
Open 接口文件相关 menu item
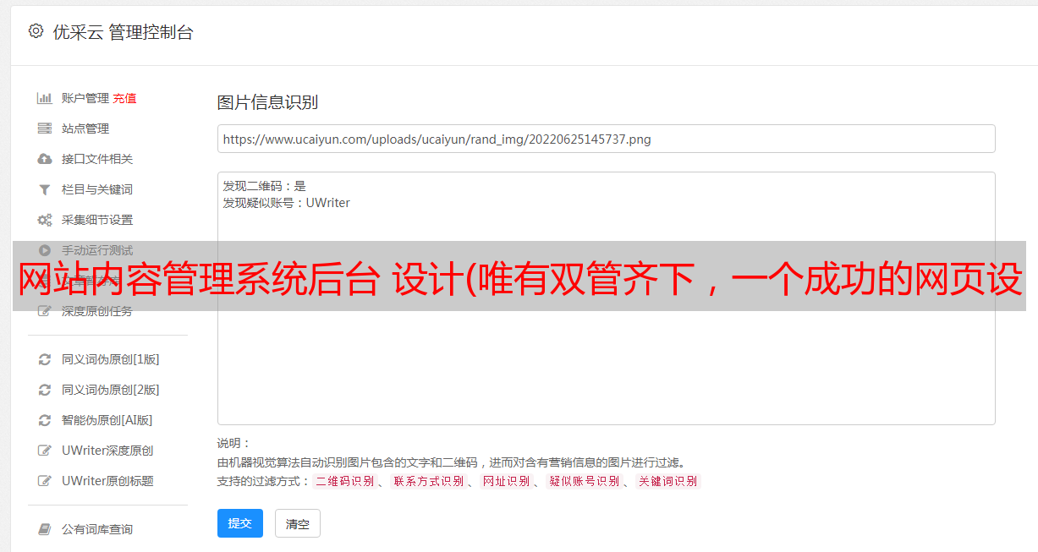point(97,159)
